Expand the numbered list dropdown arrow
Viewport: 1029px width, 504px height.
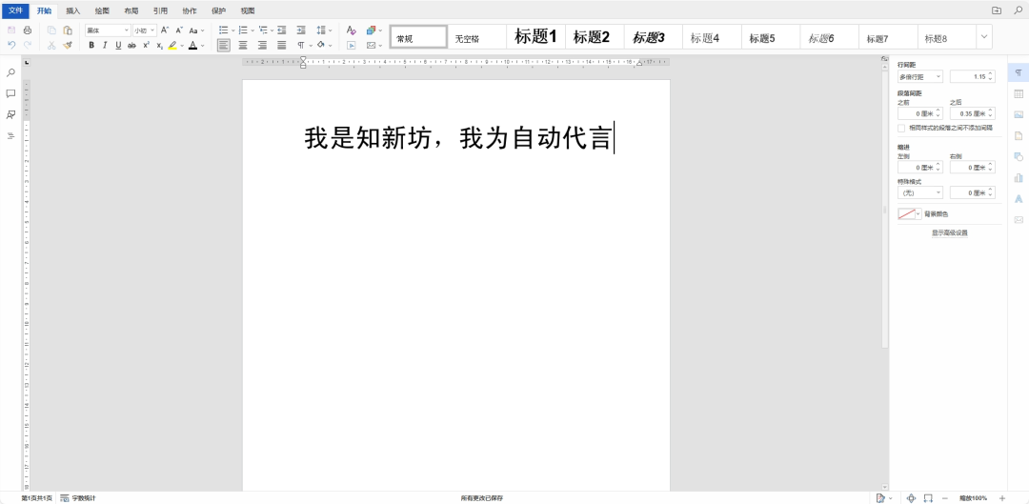pyautogui.click(x=252, y=30)
